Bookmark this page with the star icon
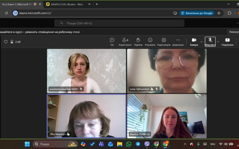This screenshot has height=149, width=239. pyautogui.click(x=219, y=13)
